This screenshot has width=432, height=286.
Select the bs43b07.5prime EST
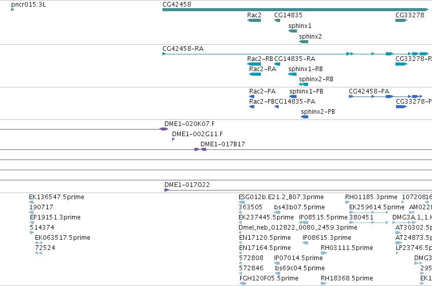pos(277,212)
